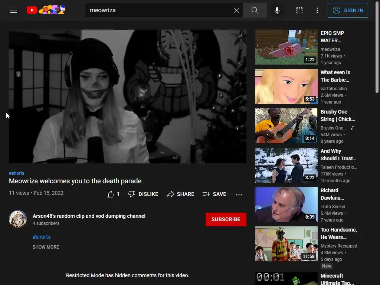Viewport: 380px width, 285px height.
Task: Click channel name 'Mystery Recapped'
Action: [x=339, y=246]
